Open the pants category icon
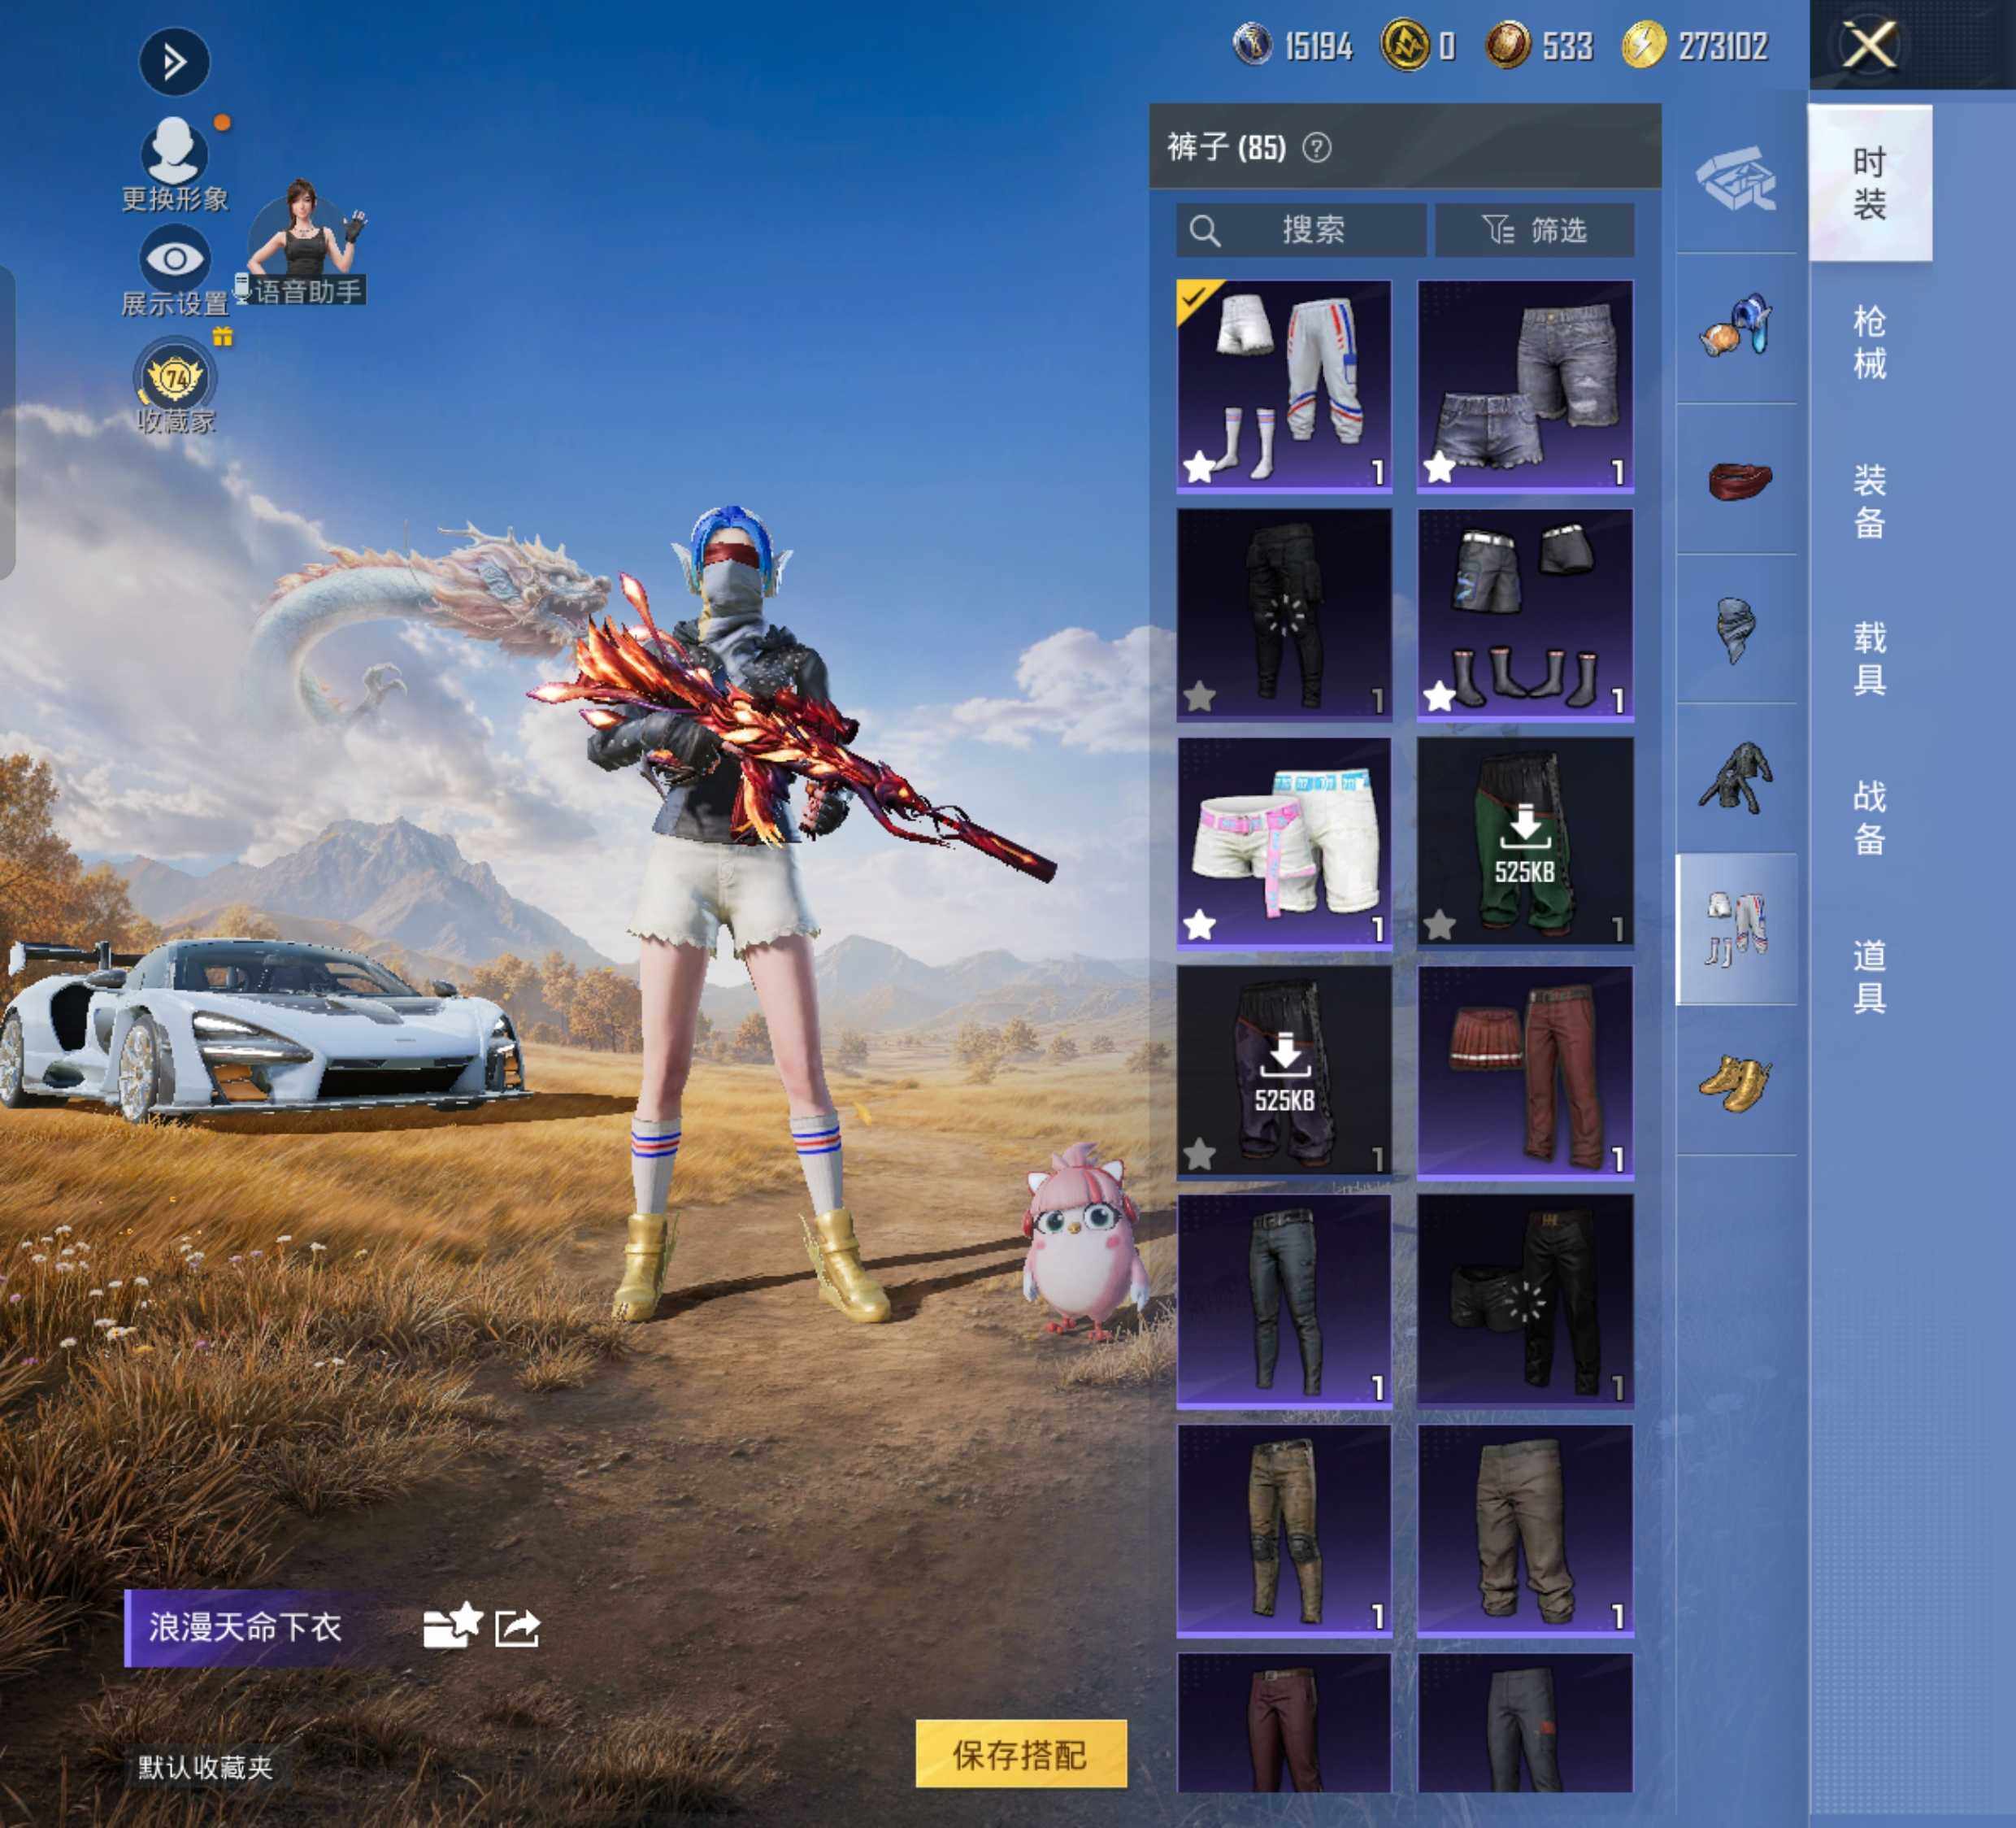Viewport: 2016px width, 1828px height. click(x=1736, y=929)
